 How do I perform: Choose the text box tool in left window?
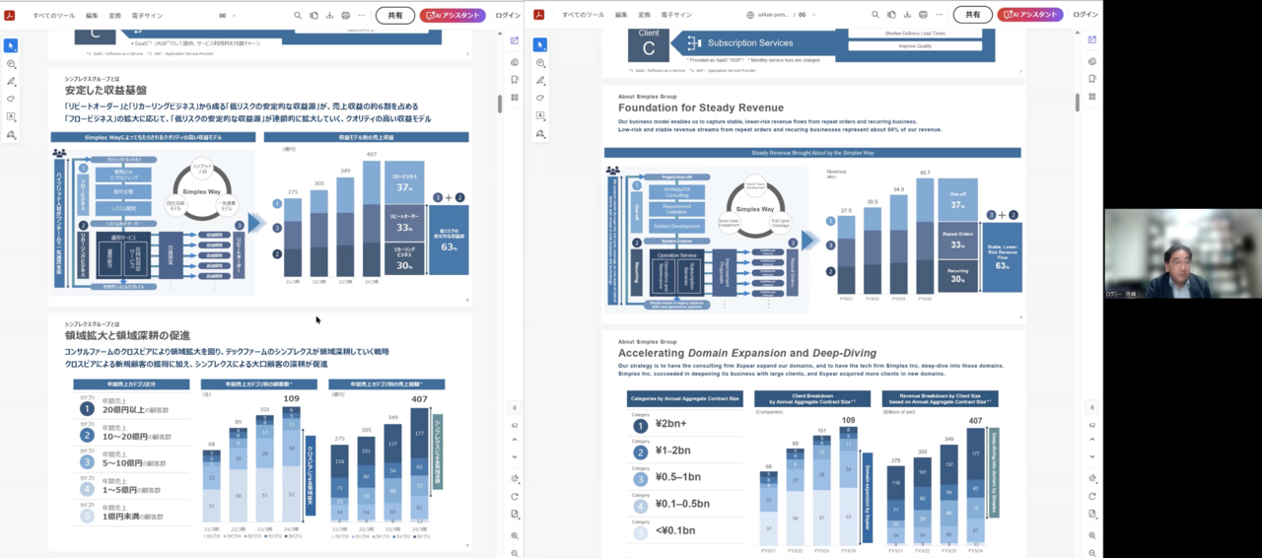11,116
